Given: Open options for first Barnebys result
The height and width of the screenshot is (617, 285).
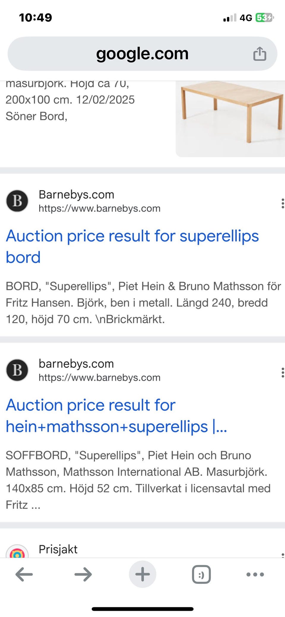Looking at the screenshot, I should coord(282,203).
